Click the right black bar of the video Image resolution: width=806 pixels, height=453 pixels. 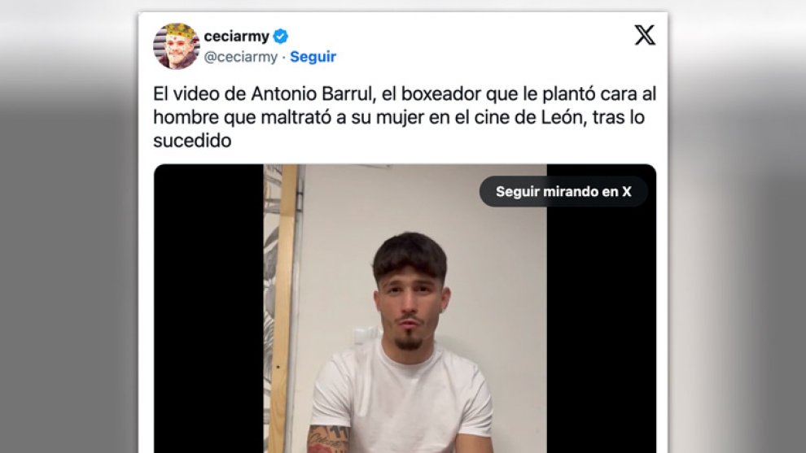point(602,329)
